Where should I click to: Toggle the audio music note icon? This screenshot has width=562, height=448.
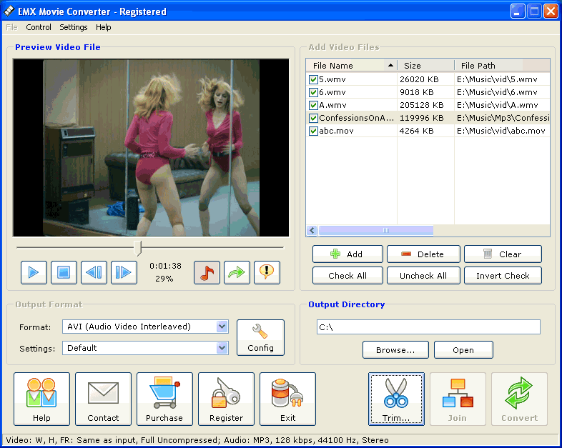click(x=207, y=272)
